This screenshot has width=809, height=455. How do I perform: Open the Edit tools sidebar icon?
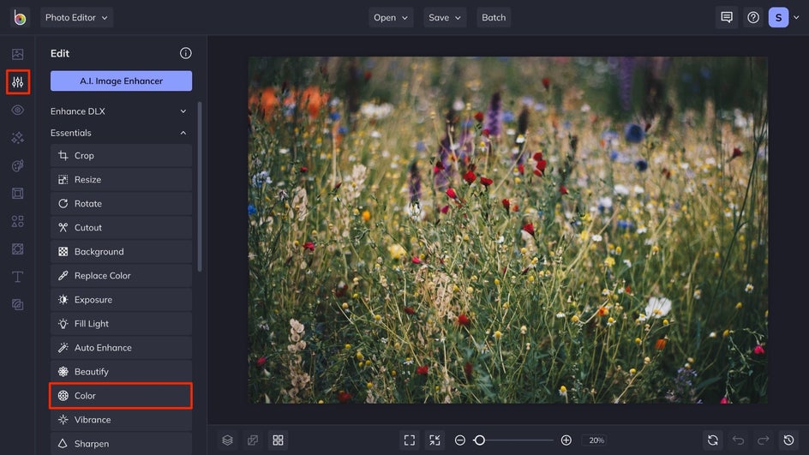point(17,82)
